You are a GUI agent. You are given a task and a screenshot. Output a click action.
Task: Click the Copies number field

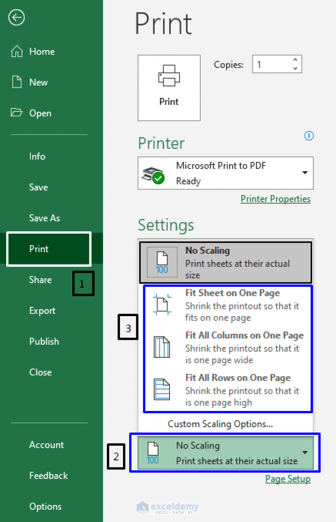[277, 64]
